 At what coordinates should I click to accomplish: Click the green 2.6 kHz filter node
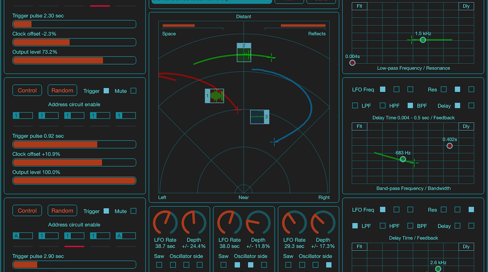click(x=437, y=269)
